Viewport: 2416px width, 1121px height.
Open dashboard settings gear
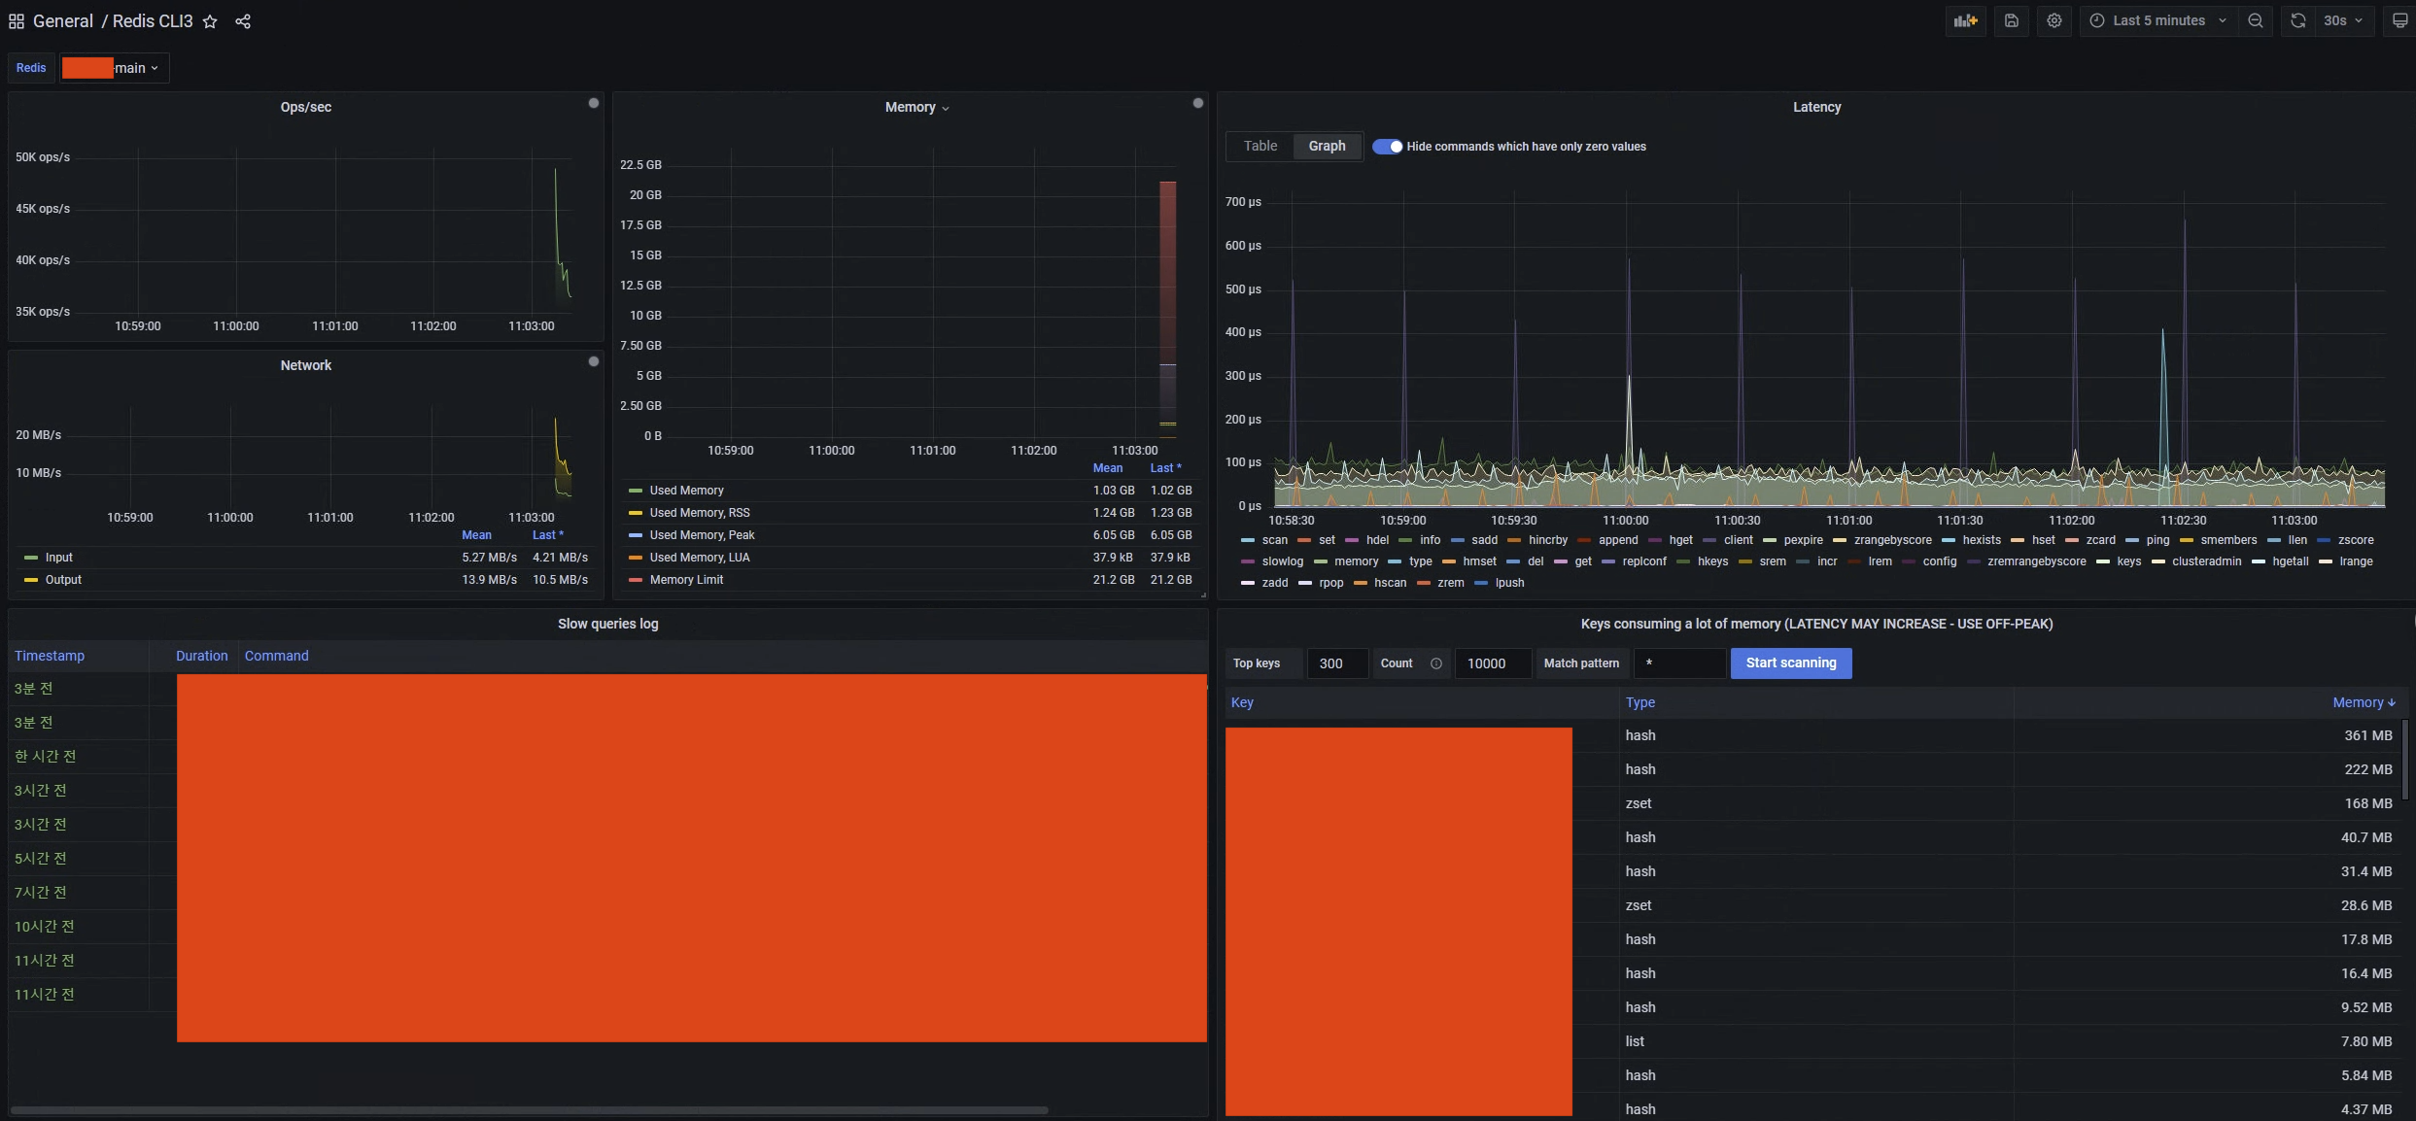pyautogui.click(x=2054, y=20)
